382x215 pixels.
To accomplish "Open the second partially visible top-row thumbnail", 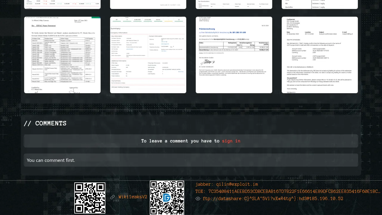I will 148,4.
